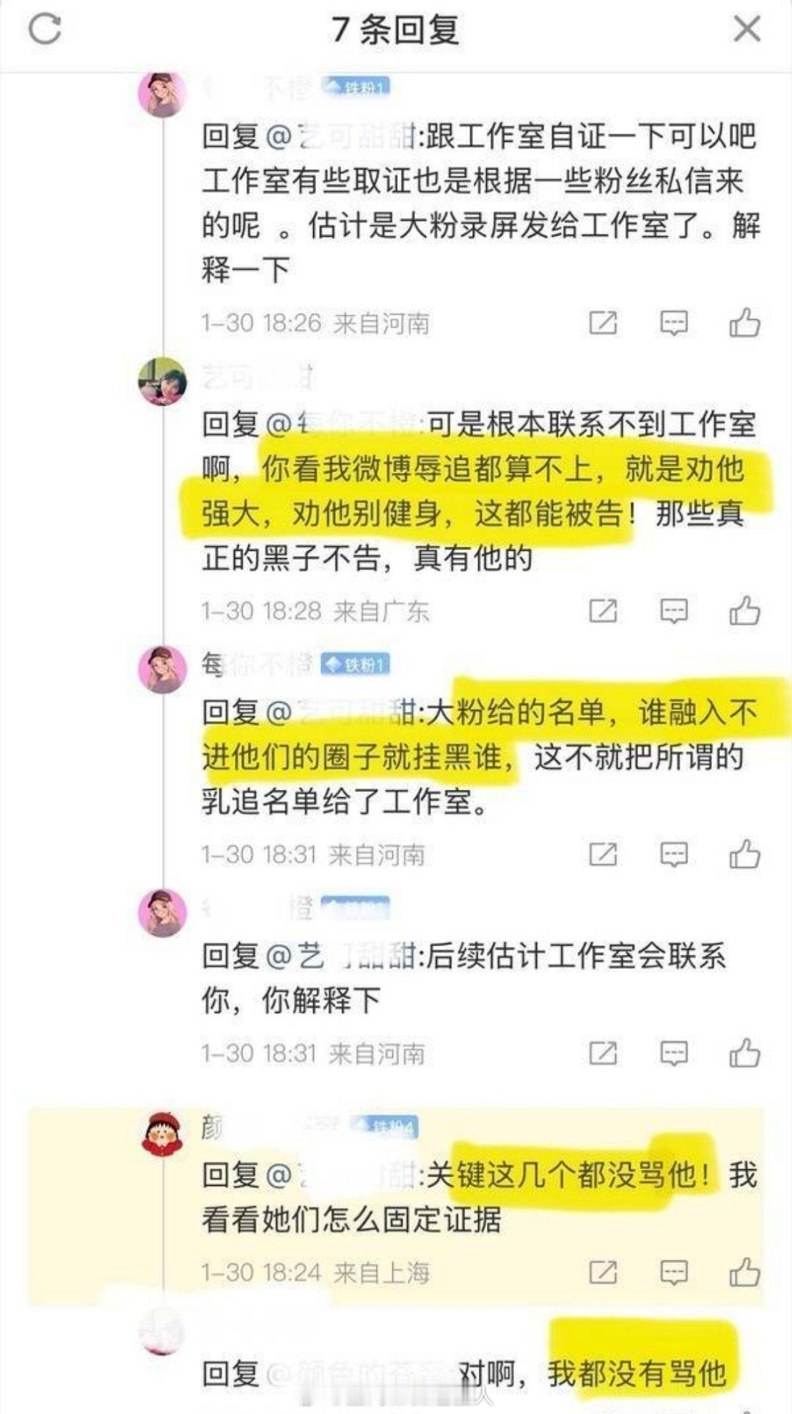Repost the 18:24 reply from 上海

point(604,1272)
